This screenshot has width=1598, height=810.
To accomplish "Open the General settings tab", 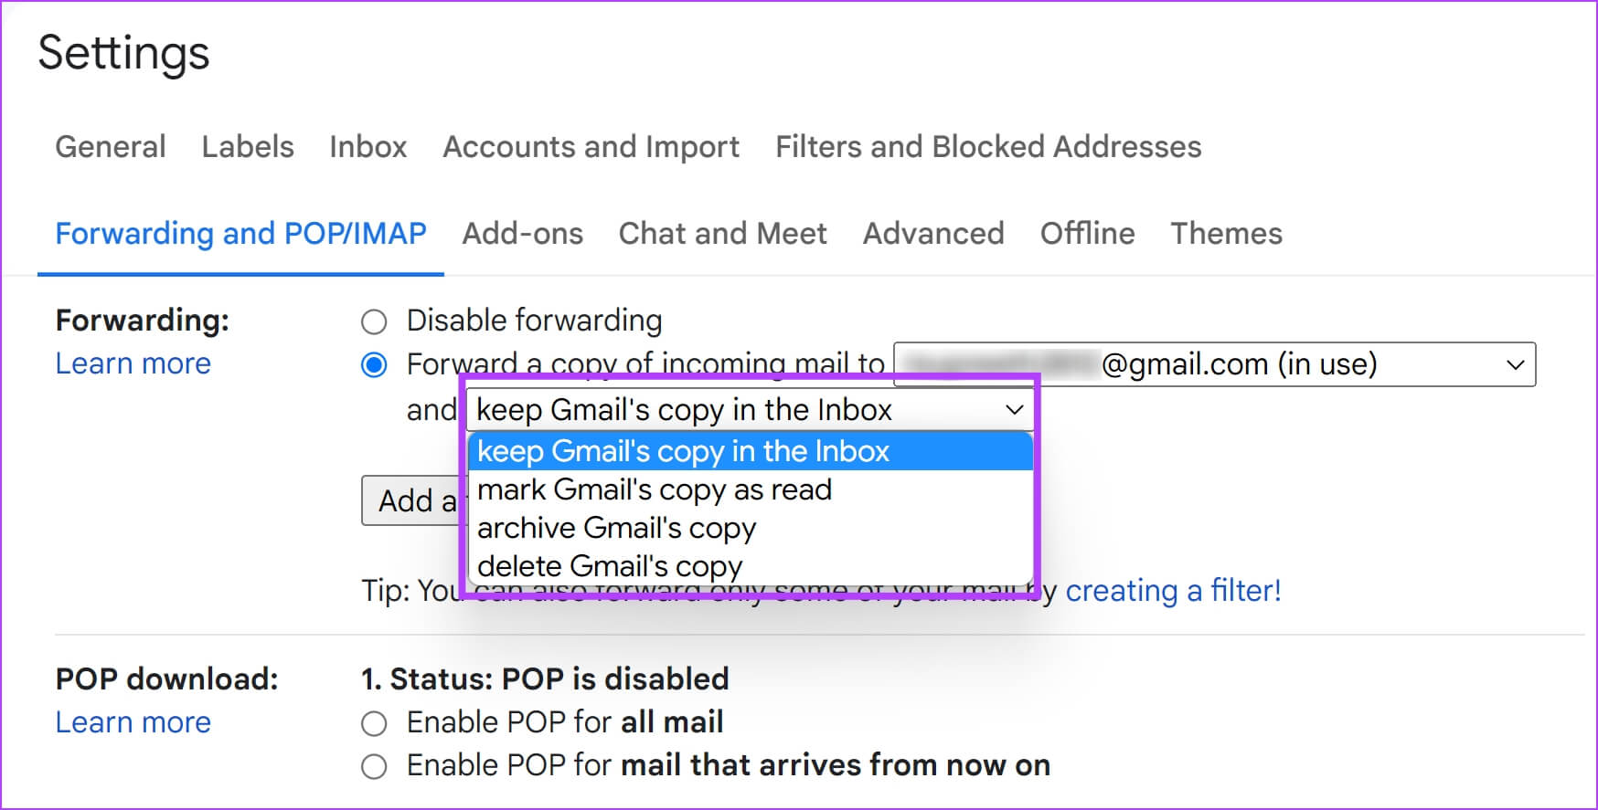I will [x=111, y=147].
